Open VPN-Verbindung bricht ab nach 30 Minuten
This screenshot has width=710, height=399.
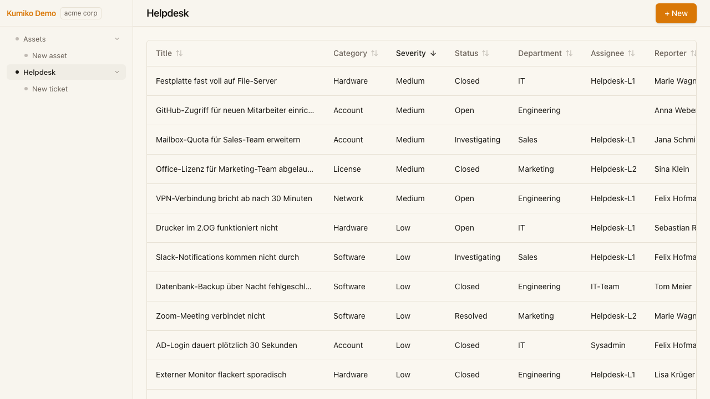click(234, 198)
